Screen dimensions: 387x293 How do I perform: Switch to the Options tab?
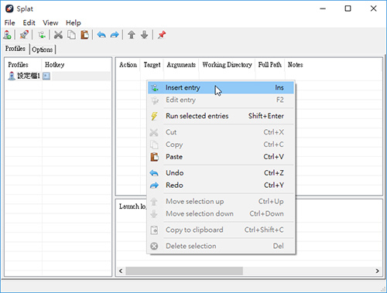pyautogui.click(x=43, y=49)
